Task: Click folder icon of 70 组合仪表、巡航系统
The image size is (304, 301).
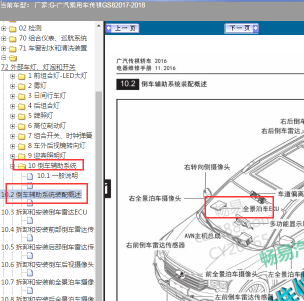Action: tap(12, 39)
